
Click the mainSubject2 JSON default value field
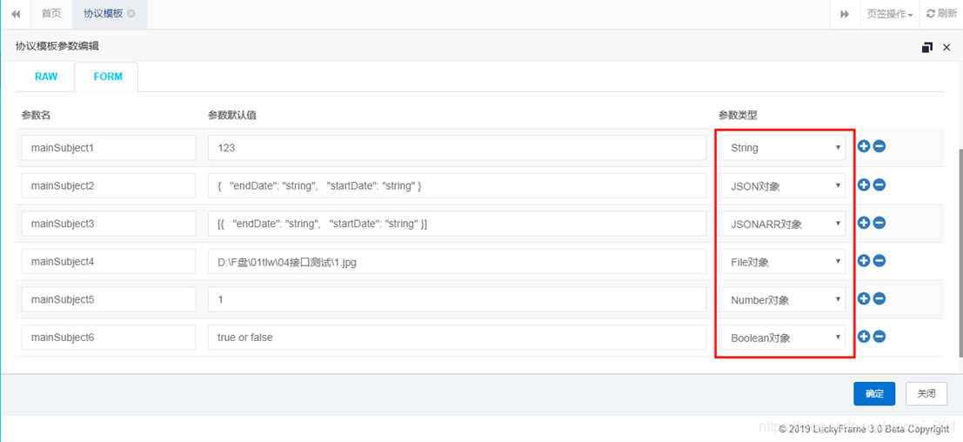[457, 185]
